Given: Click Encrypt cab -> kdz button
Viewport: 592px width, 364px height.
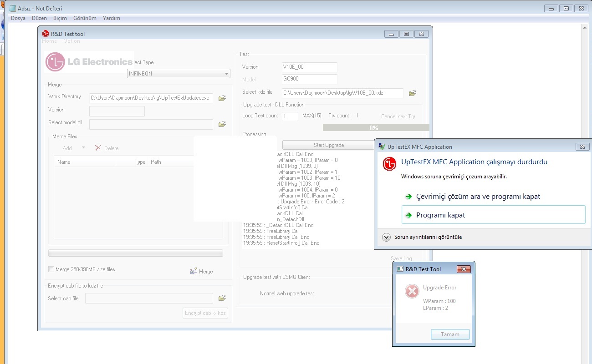Looking at the screenshot, I should (x=205, y=313).
